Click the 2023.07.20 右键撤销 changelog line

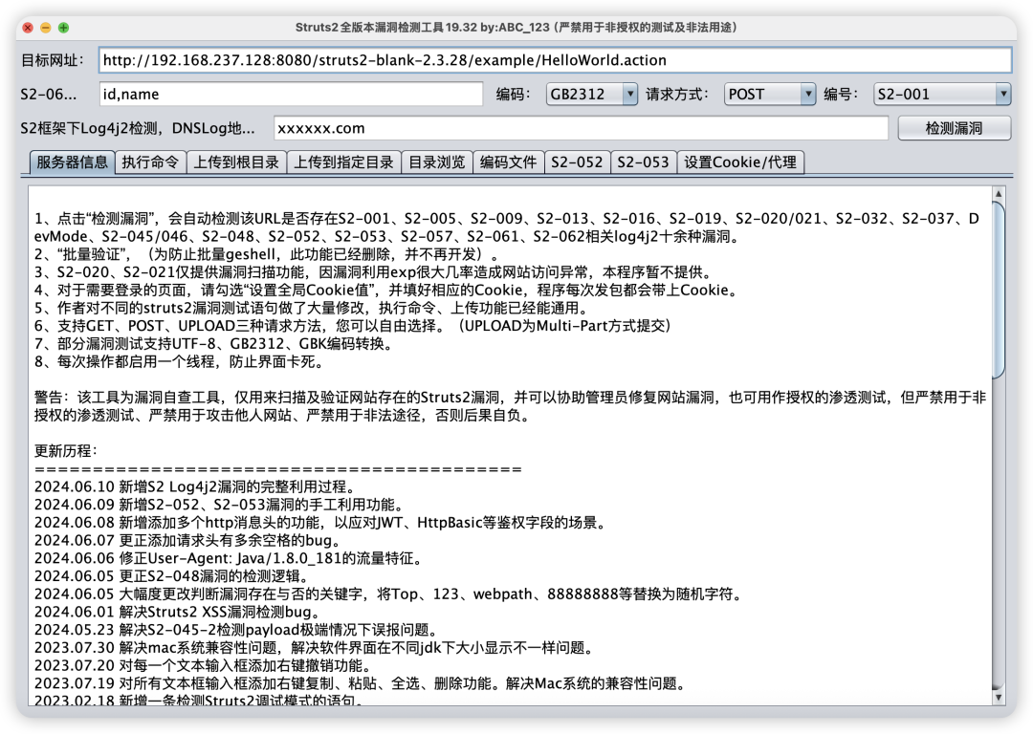click(207, 665)
